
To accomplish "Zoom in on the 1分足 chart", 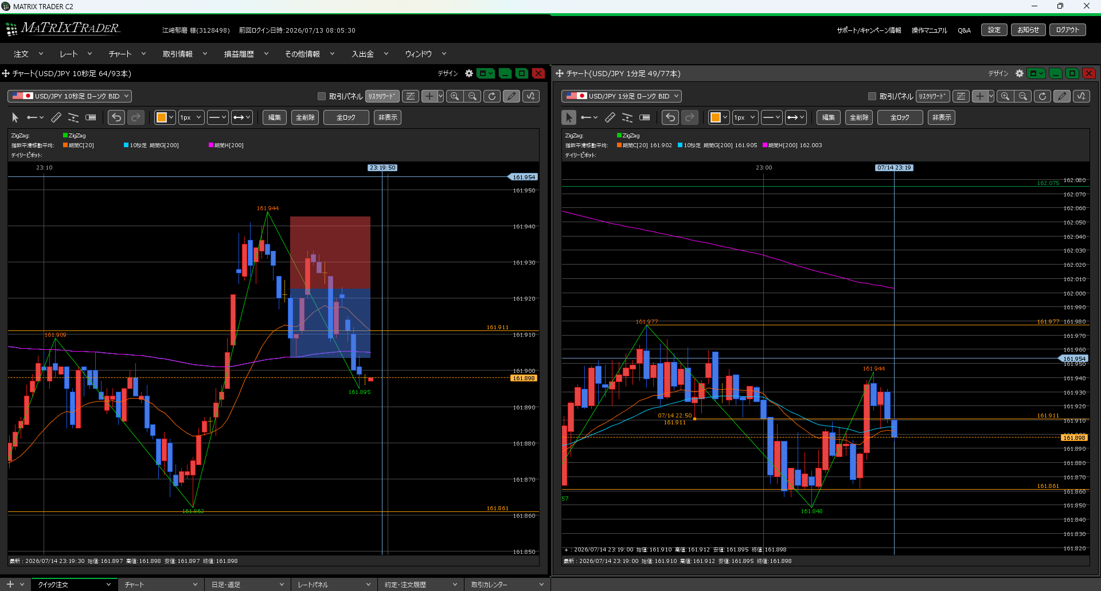I will click(x=1005, y=96).
